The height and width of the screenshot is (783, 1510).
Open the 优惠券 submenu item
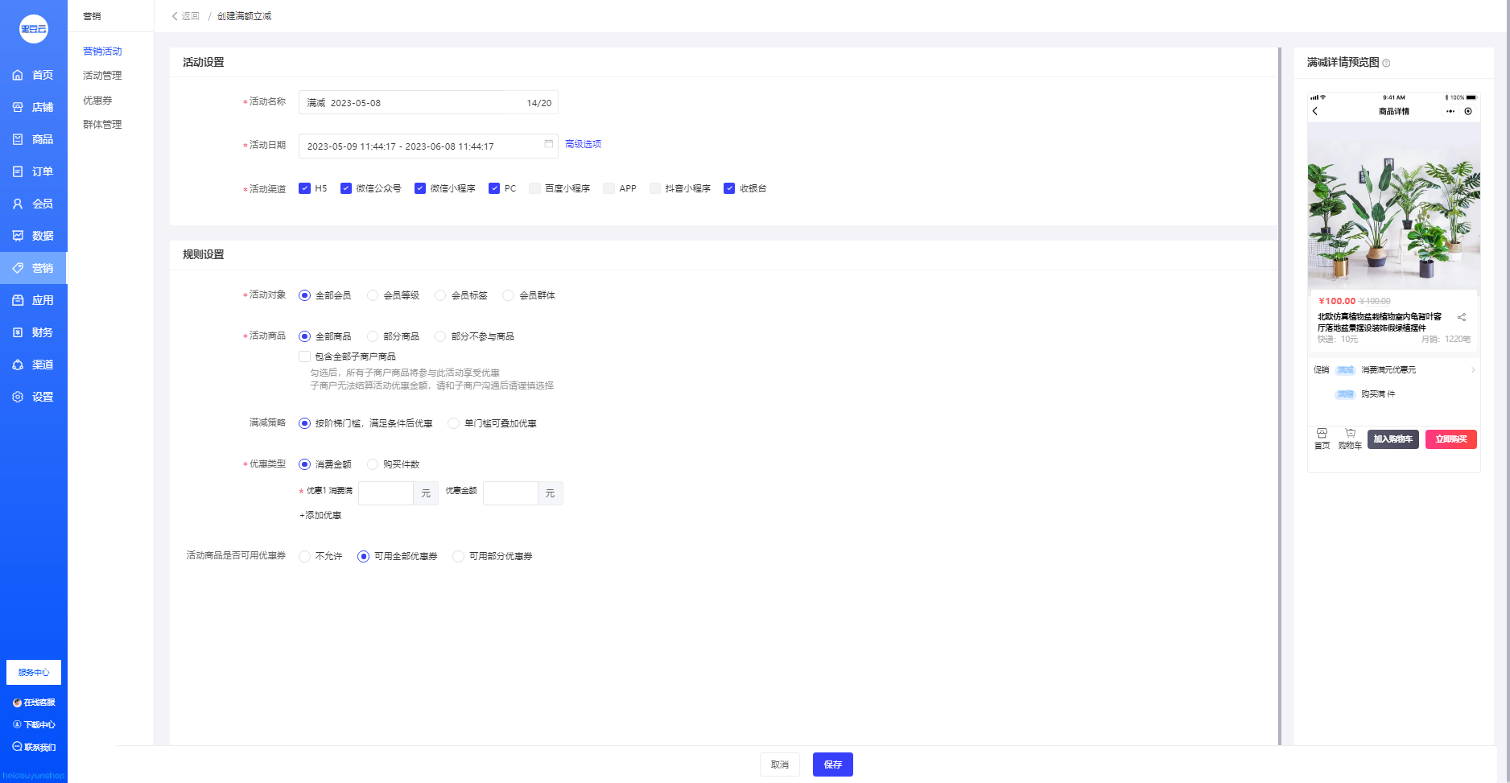(97, 101)
